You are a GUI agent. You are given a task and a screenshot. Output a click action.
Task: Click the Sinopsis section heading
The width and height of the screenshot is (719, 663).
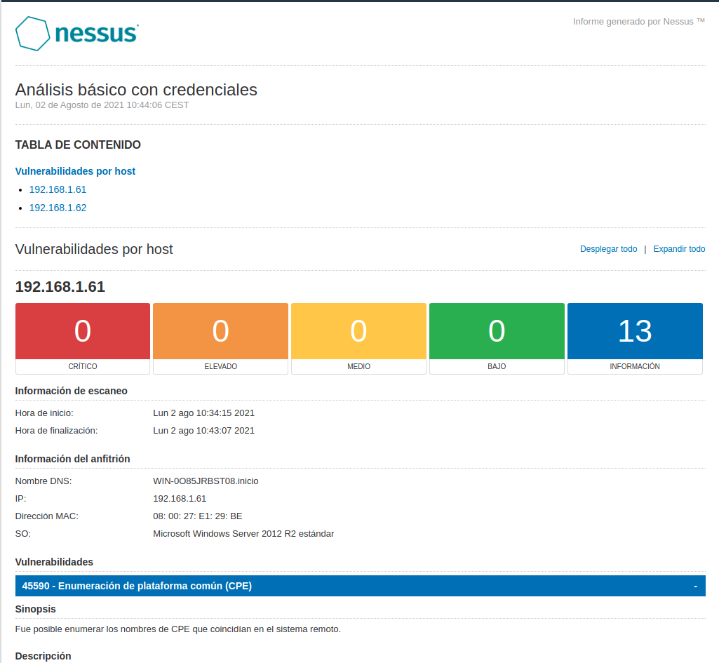[35, 609]
